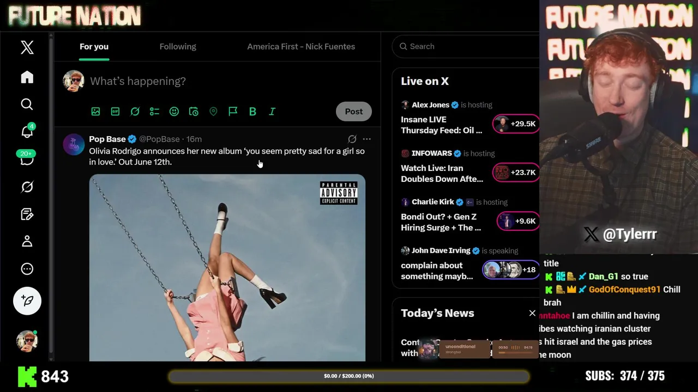Open Profile person icon in sidebar

click(x=27, y=241)
